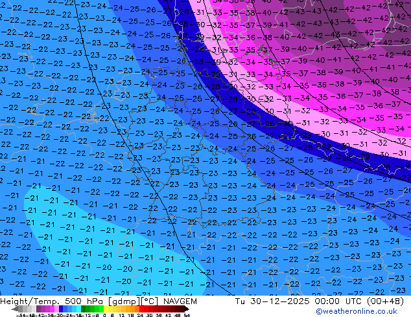Click the right arrow end of color scale

point(187,309)
